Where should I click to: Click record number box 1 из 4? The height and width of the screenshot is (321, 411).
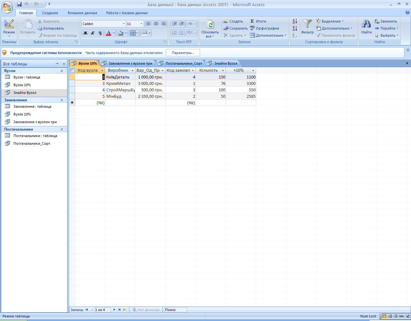102,310
